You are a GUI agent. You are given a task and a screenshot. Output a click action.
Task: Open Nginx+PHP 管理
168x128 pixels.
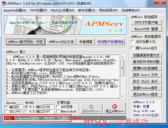[x=146, y=29]
